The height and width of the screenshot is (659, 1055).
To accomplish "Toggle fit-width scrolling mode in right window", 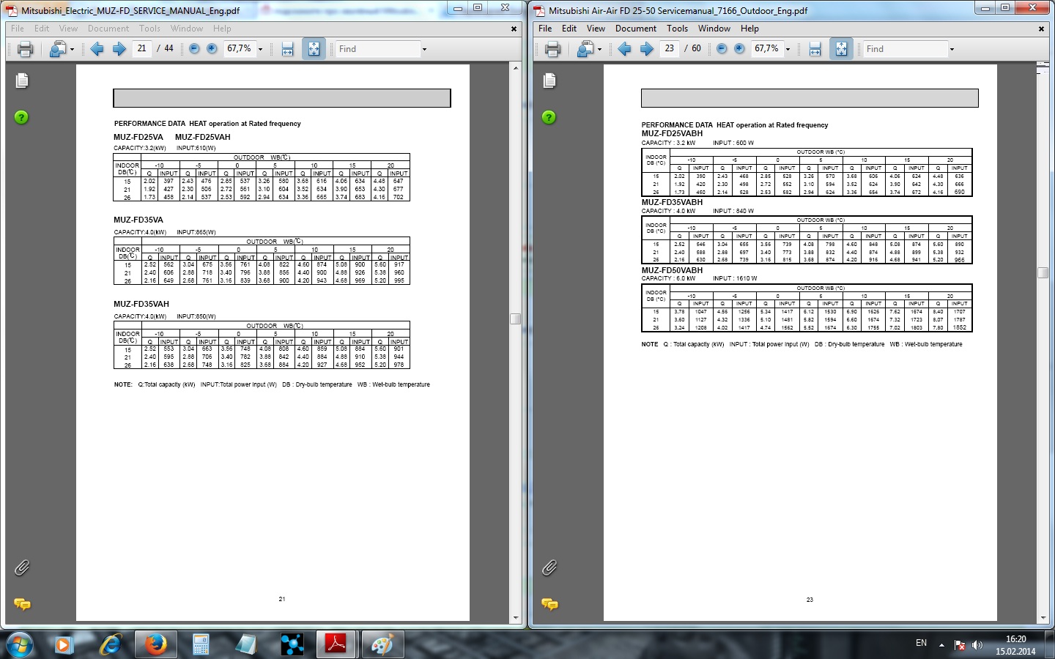I will click(x=815, y=49).
